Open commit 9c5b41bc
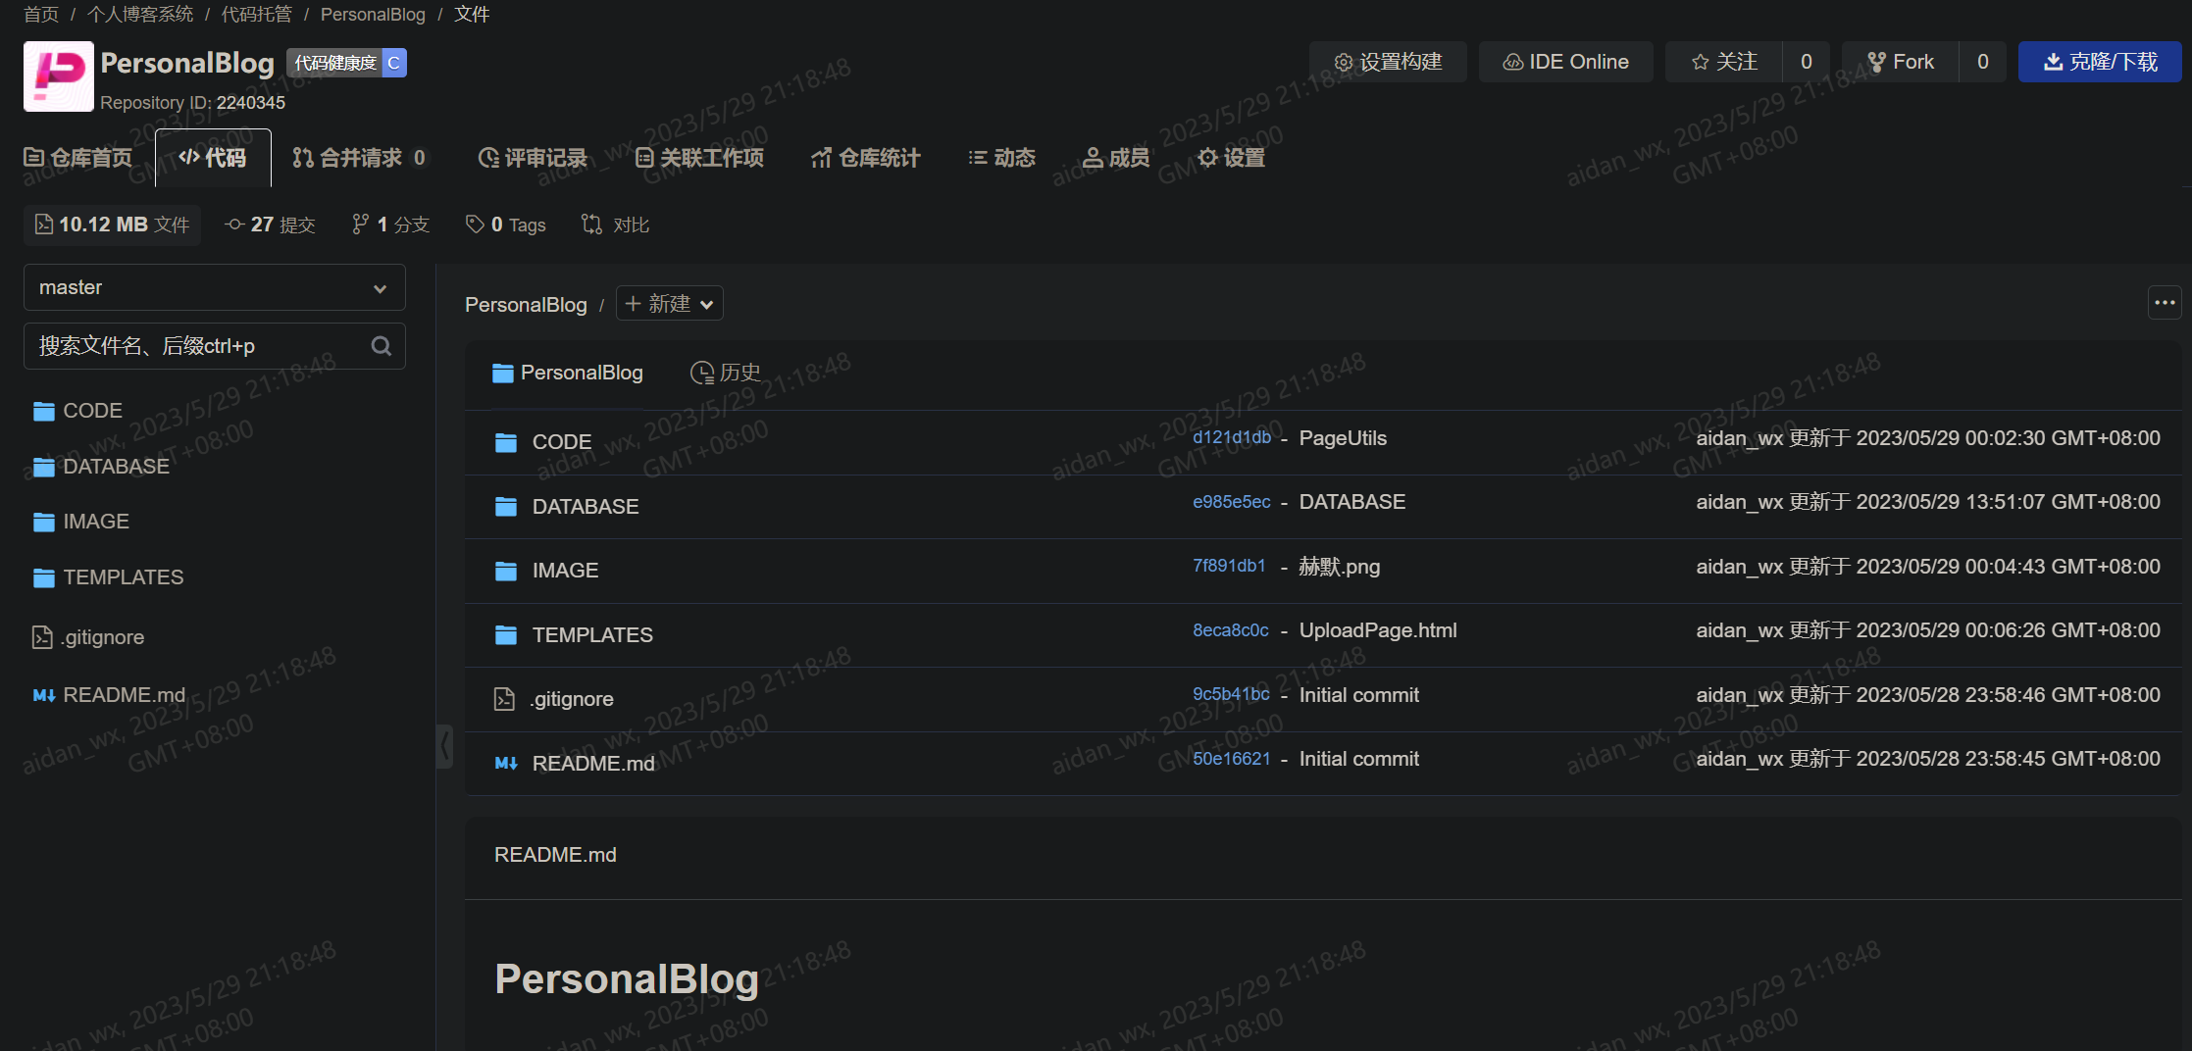Image resolution: width=2192 pixels, height=1051 pixels. (x=1231, y=694)
